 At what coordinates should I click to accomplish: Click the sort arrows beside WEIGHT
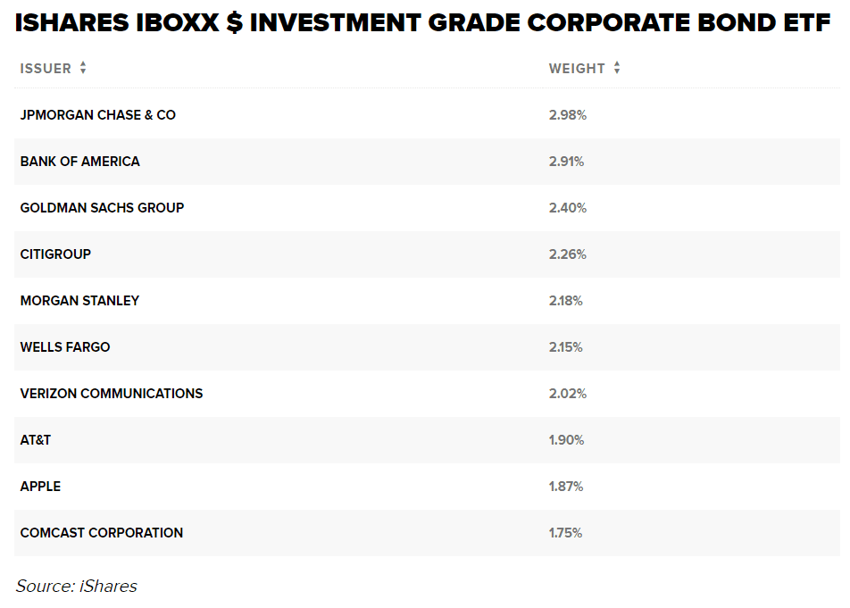(x=617, y=68)
